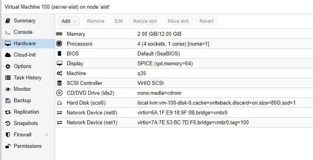The width and height of the screenshot is (313, 160).
Task: Click the Permissions unlock icon
Action: point(8,146)
